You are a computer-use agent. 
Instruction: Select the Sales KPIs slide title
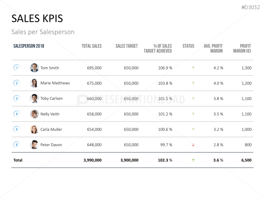[37, 19]
